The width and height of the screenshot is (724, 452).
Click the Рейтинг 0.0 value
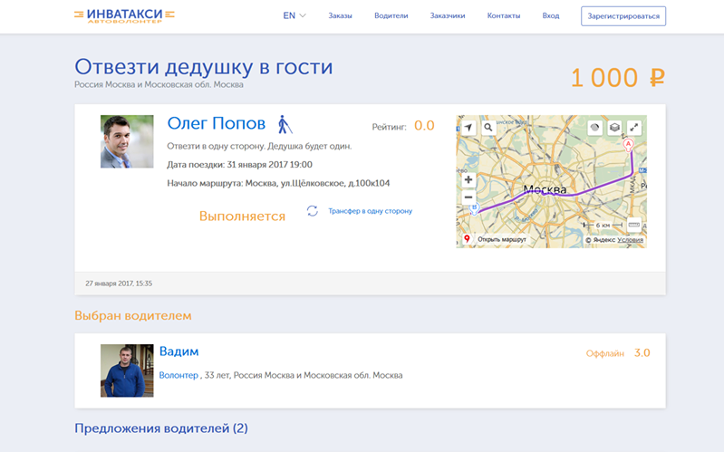pyautogui.click(x=424, y=126)
